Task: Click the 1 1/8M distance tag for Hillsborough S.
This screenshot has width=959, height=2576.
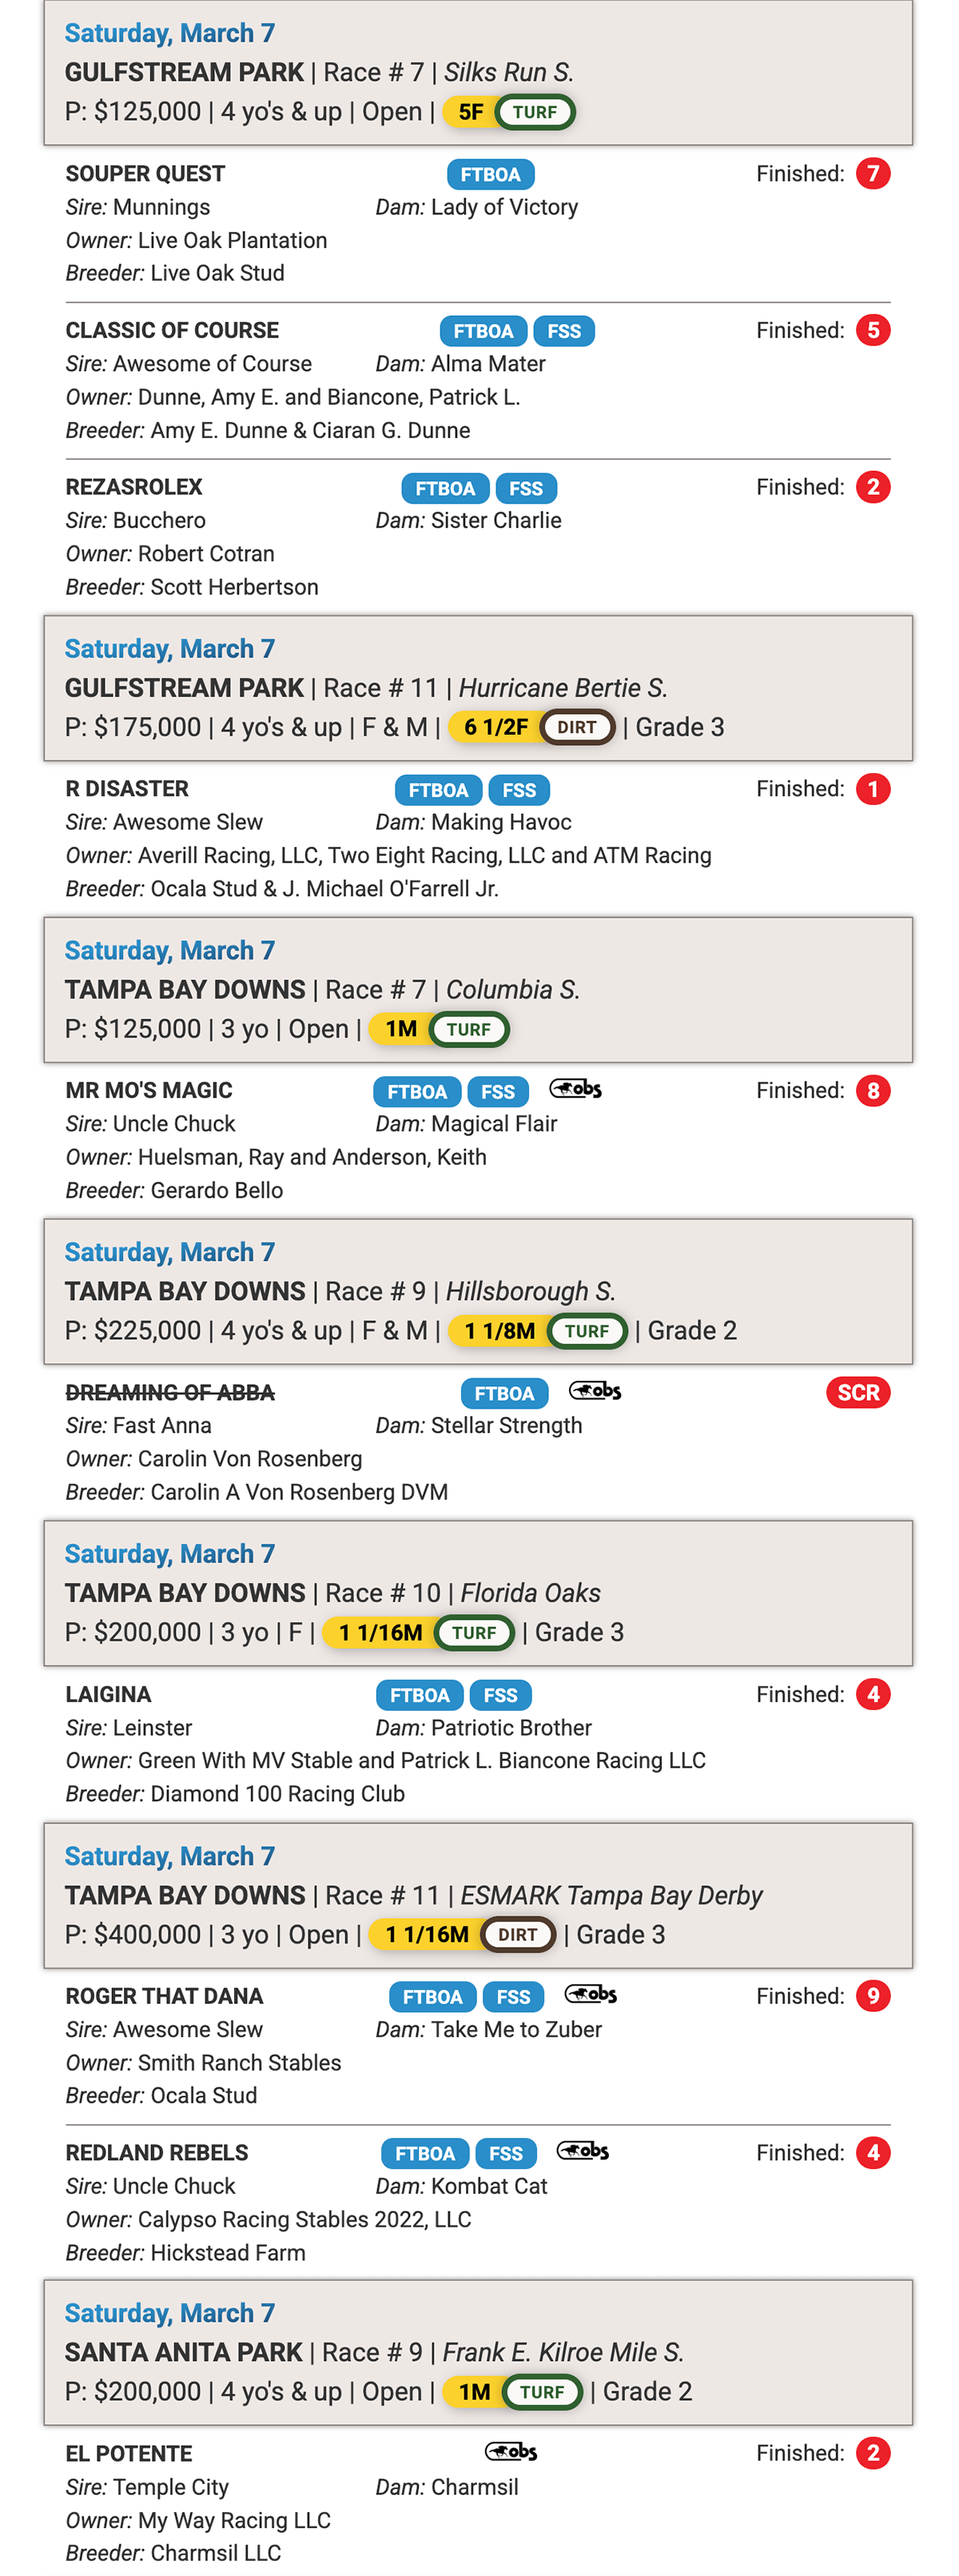Action: click(499, 1331)
